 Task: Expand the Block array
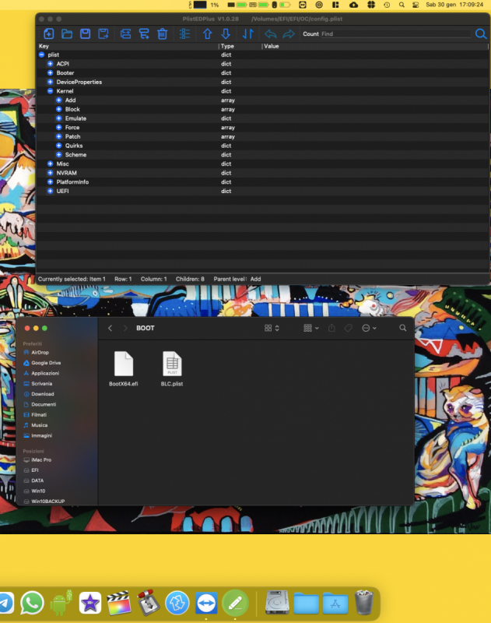coord(58,109)
